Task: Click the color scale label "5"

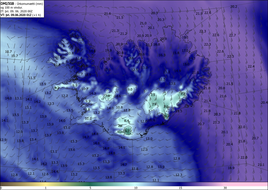Action: pos(90,188)
